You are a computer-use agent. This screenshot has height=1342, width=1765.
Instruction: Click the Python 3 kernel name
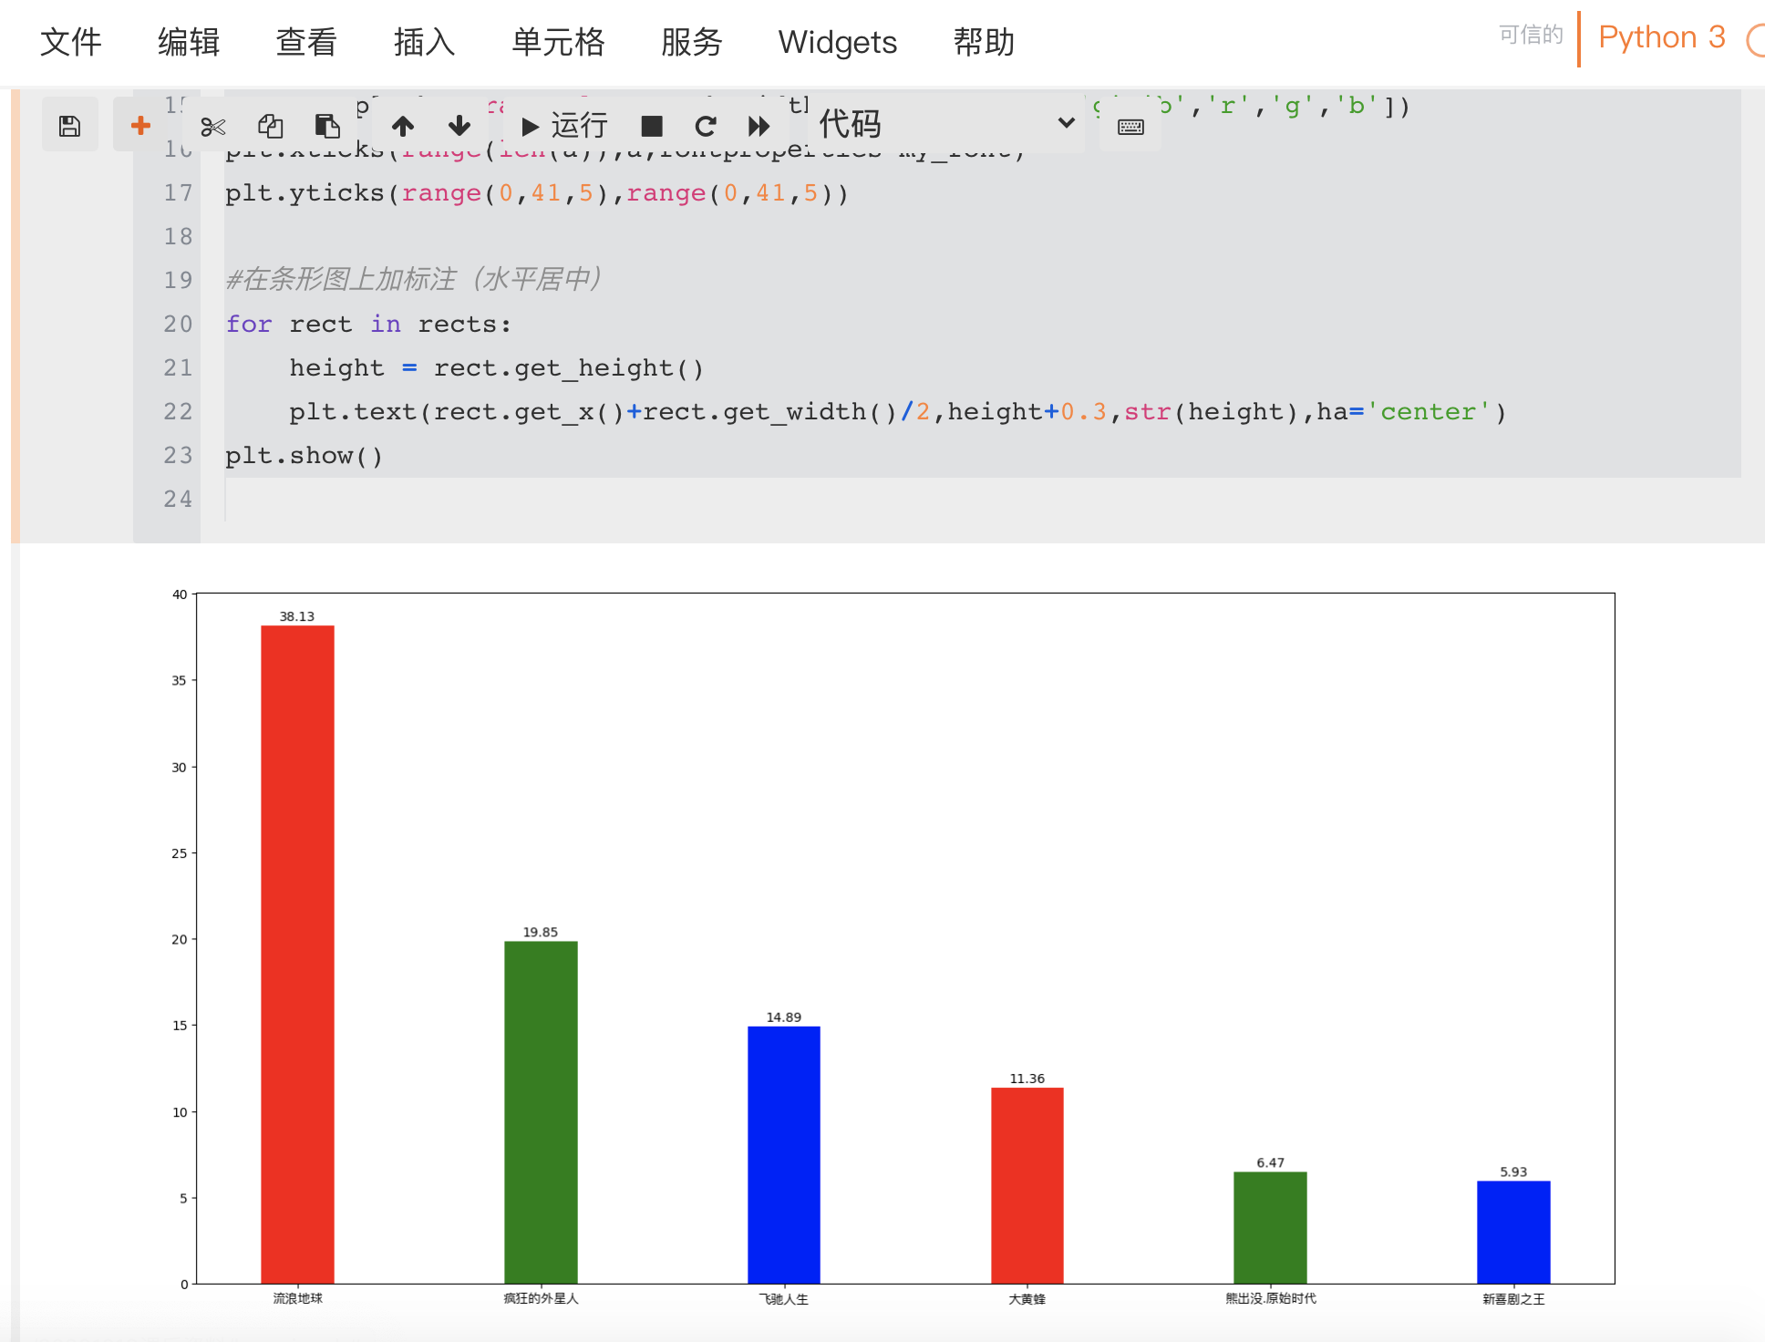click(1660, 37)
